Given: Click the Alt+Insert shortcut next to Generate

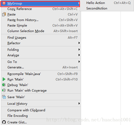Looking at the screenshot, I should coord(70,67).
